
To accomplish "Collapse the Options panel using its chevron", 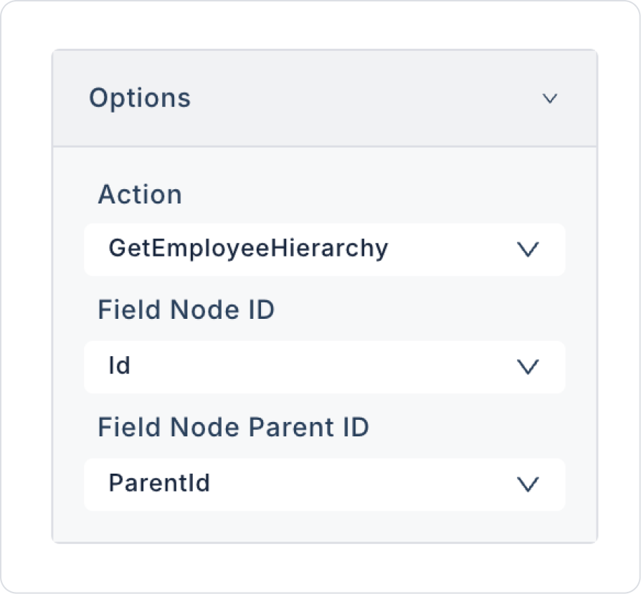I will tap(550, 98).
